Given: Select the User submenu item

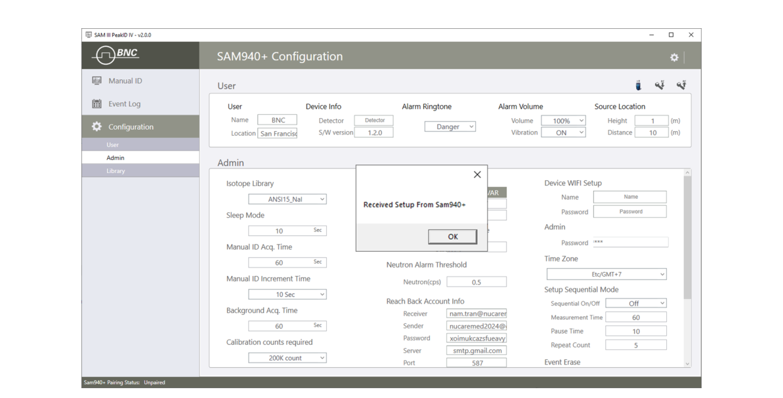Looking at the screenshot, I should (141, 145).
